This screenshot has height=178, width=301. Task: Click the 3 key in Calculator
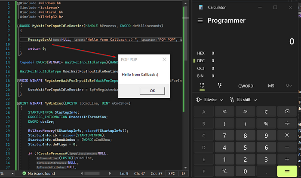[x=266, y=159]
